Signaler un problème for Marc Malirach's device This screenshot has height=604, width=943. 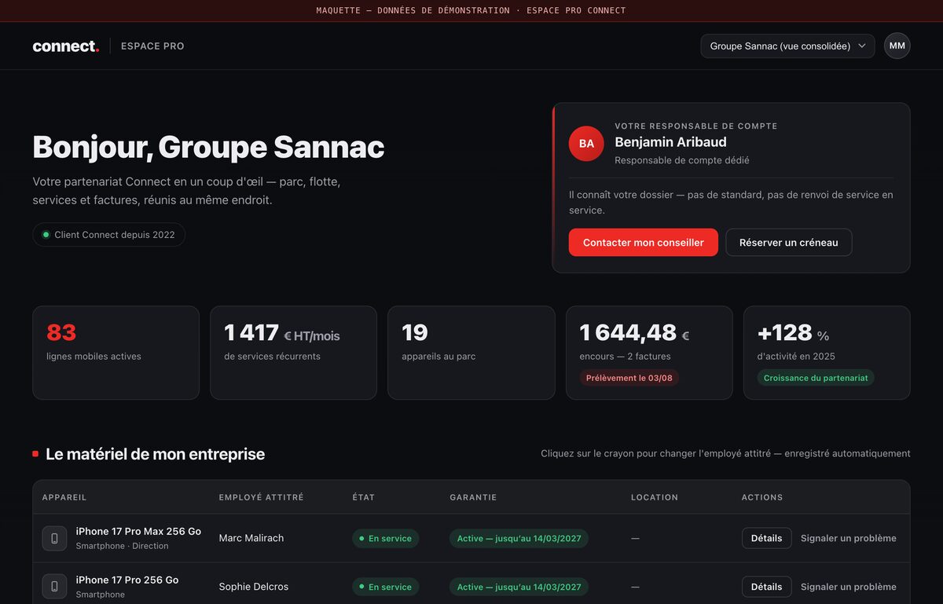point(848,538)
